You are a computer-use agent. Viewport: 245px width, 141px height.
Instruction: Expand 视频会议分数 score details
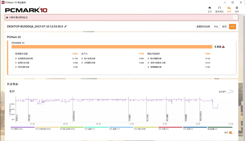tap(16, 63)
